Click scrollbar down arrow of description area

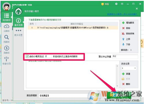tap(117, 86)
